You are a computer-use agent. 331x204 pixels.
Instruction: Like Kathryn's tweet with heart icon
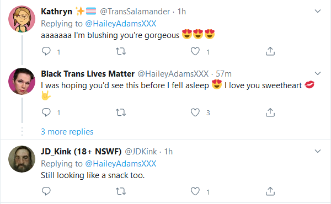[x=195, y=51]
